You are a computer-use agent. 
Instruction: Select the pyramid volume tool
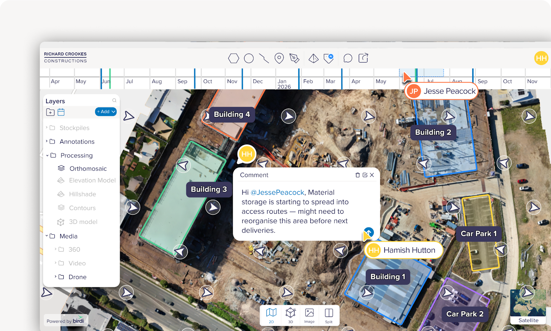pyautogui.click(x=313, y=58)
